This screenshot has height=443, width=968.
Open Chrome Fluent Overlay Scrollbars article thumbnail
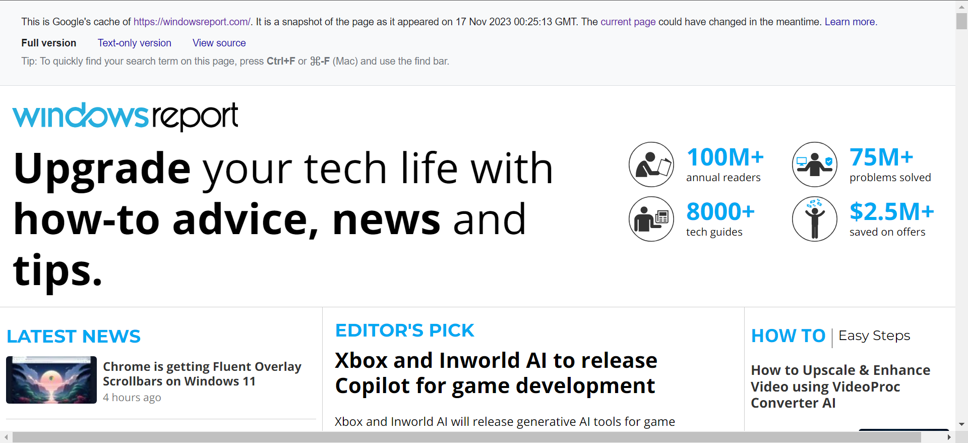click(51, 380)
